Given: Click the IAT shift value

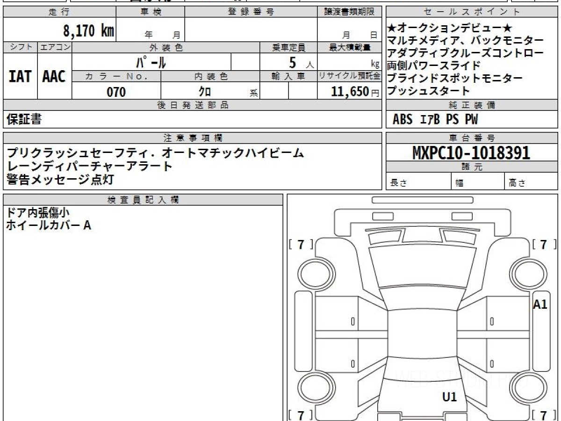Looking at the screenshot, I should coord(20,76).
